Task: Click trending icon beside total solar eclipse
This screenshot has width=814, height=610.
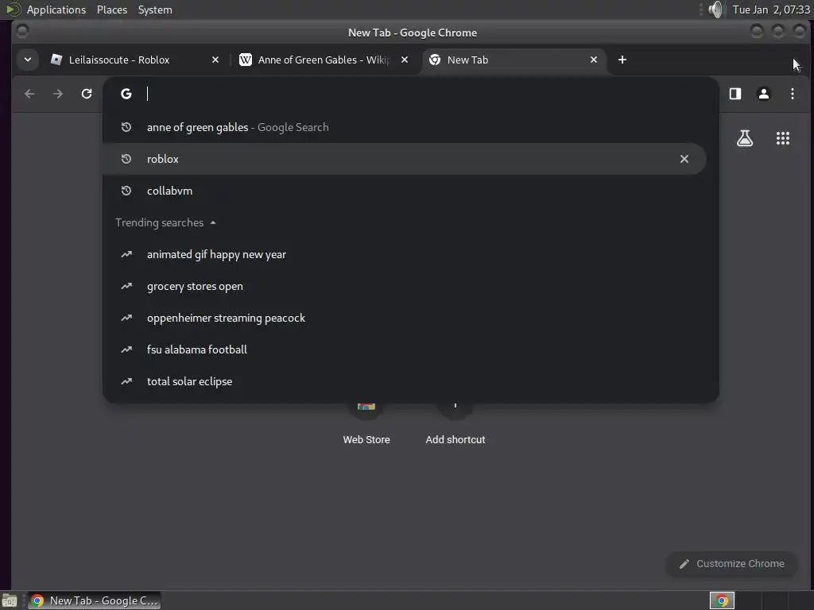Action: [126, 381]
